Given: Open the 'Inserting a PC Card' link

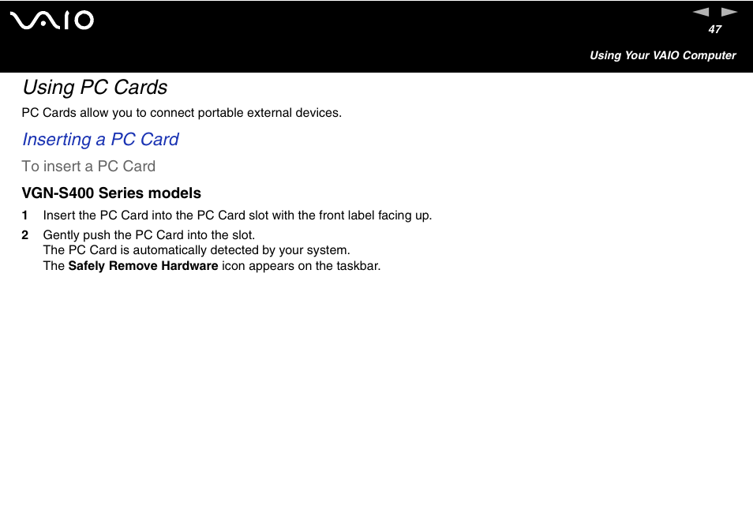Looking at the screenshot, I should pos(100,139).
